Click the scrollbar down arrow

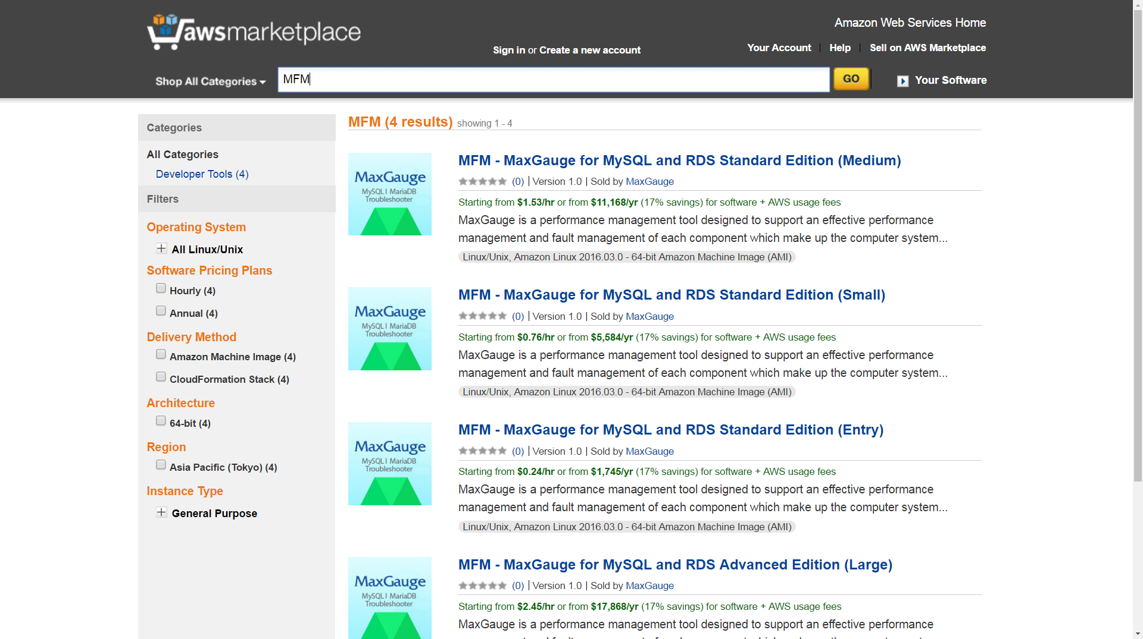(1138, 634)
